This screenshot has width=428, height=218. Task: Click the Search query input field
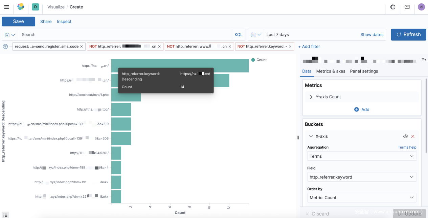[125, 35]
